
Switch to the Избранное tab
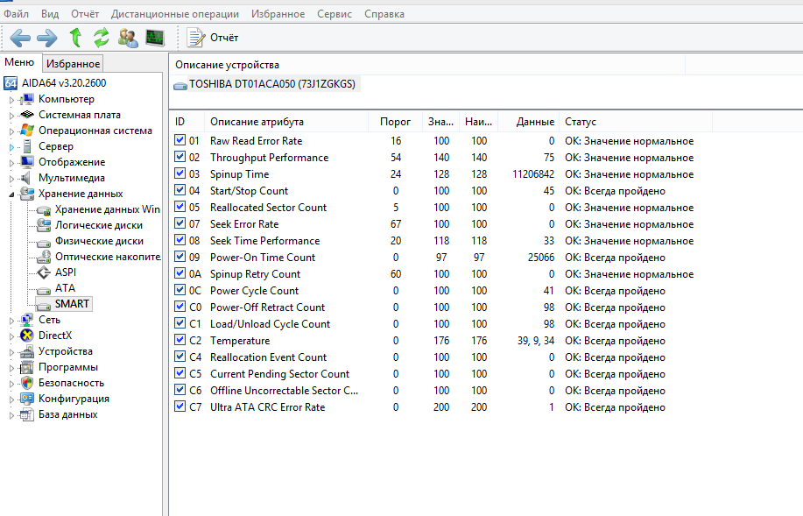74,63
